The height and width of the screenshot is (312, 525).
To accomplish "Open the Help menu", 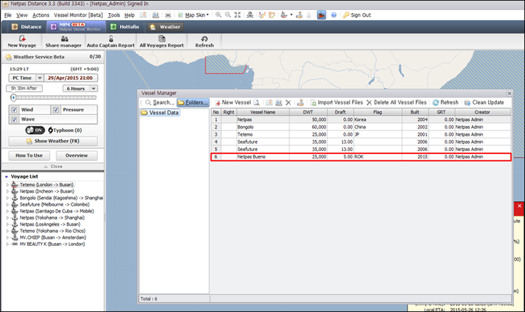I will [x=129, y=15].
